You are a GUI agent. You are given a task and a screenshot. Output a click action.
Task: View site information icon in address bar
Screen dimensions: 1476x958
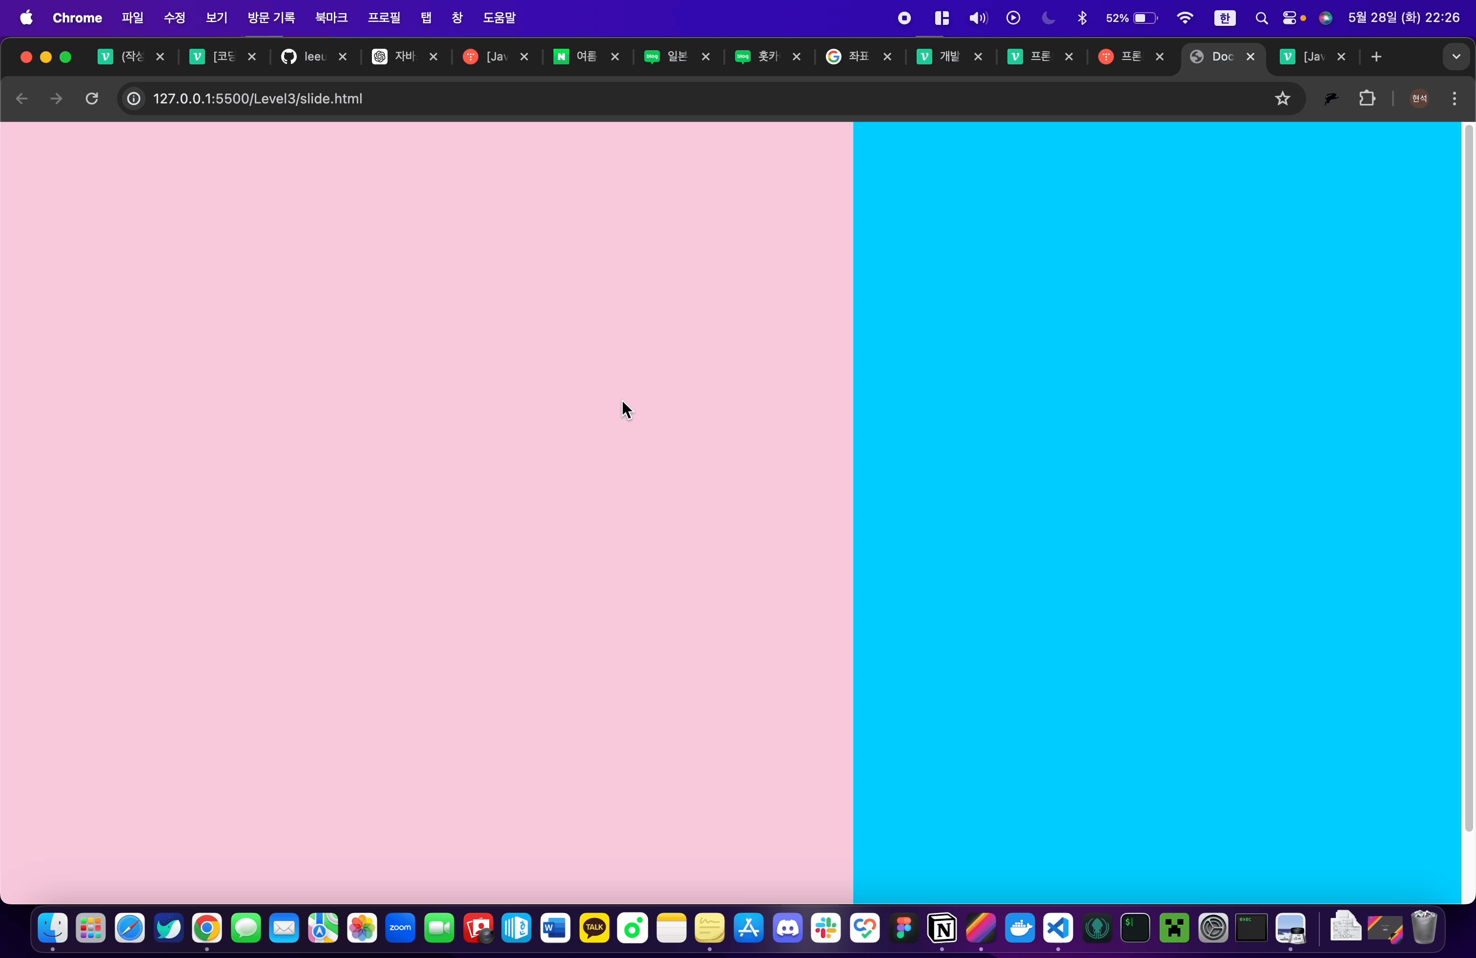(x=134, y=99)
